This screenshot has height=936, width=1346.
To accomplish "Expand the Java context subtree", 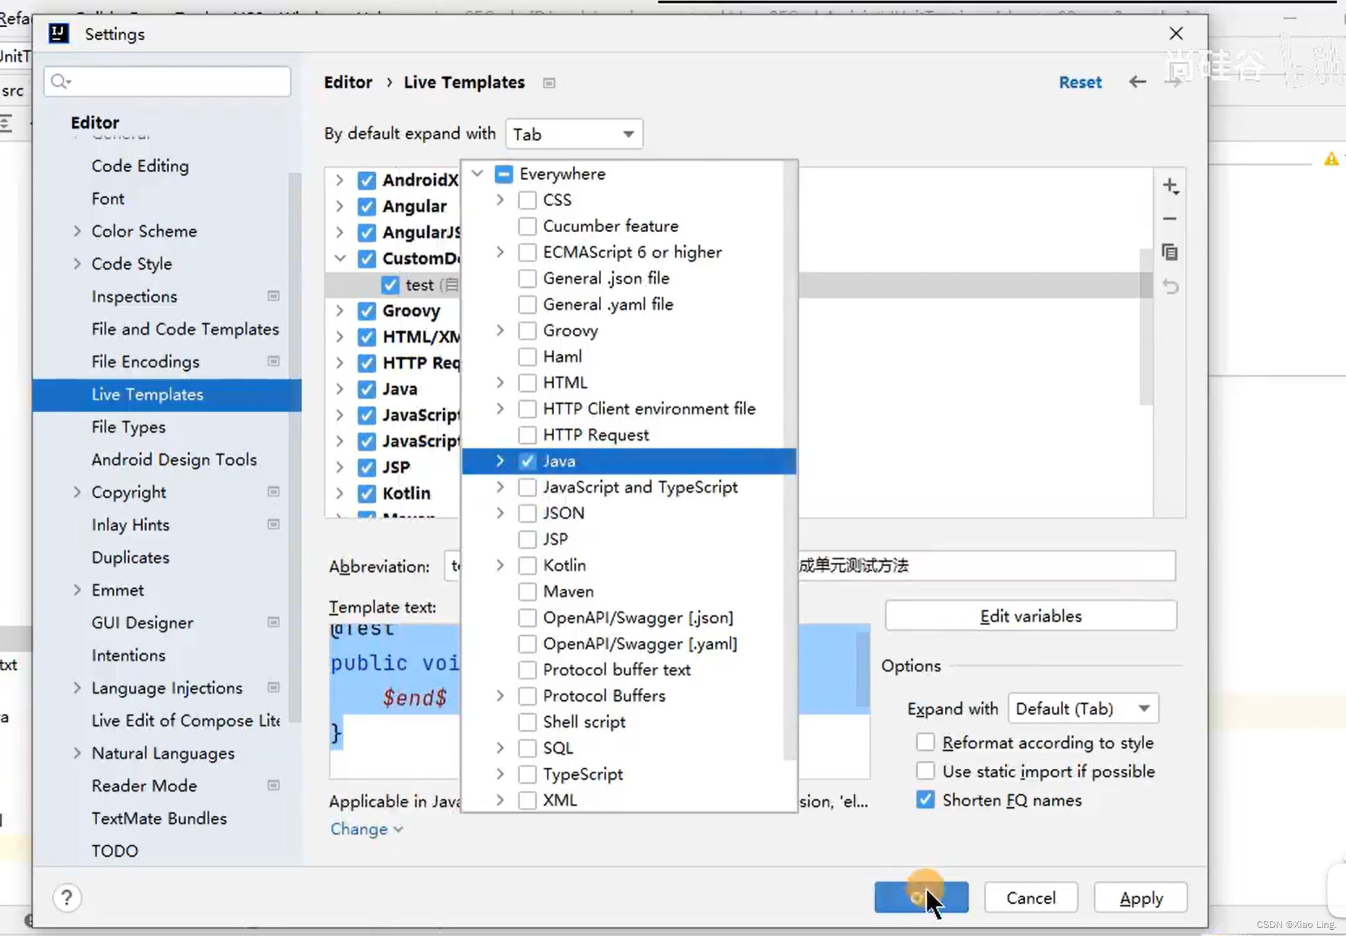I will pos(500,461).
